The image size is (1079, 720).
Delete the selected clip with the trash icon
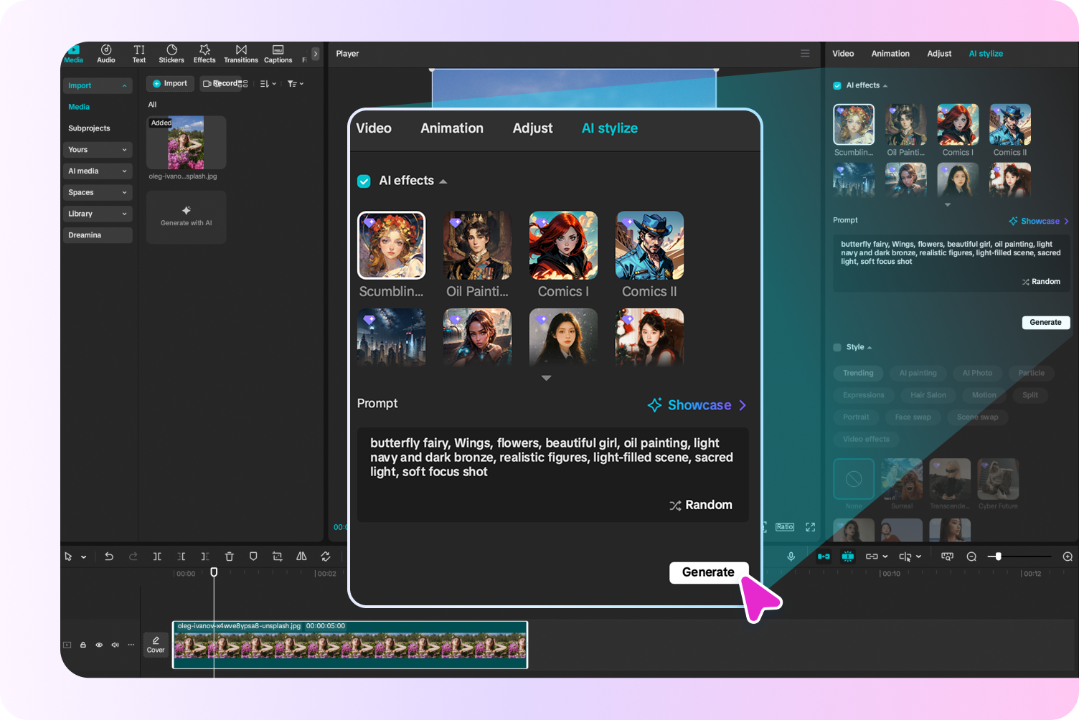[230, 556]
